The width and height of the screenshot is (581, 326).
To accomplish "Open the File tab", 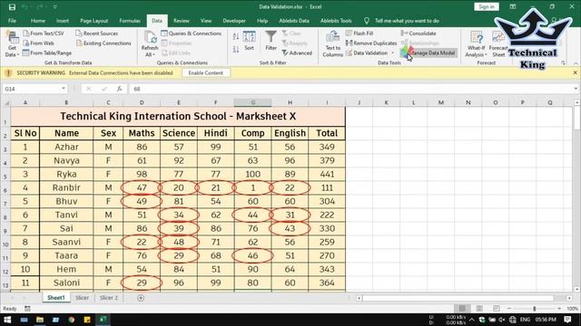I will click(12, 21).
